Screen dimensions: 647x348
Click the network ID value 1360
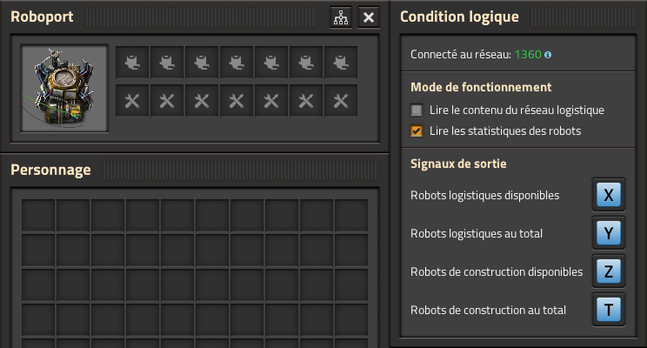point(528,55)
